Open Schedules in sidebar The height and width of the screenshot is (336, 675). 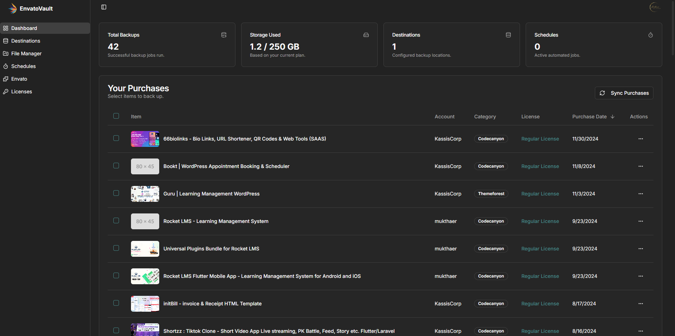(x=45, y=66)
